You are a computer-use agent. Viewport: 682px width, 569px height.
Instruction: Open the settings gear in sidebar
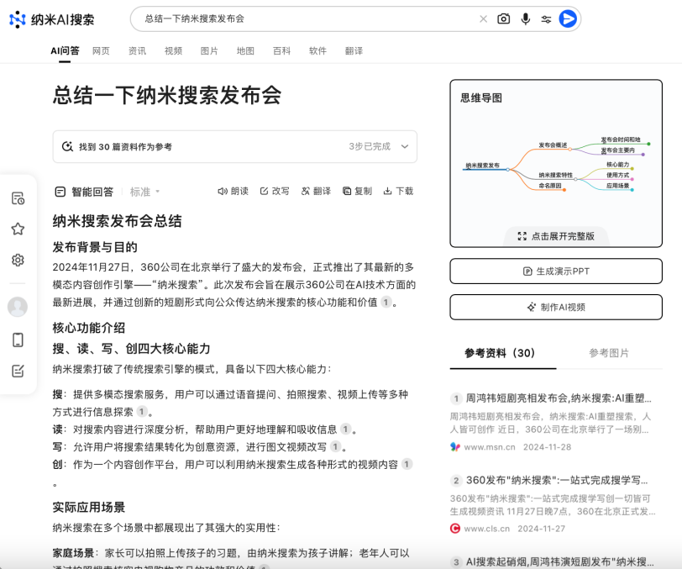click(18, 260)
